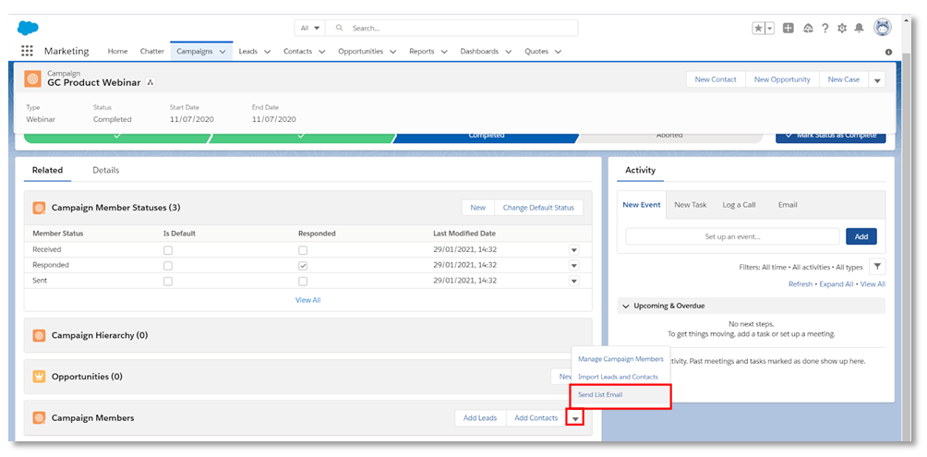Click in the global Search field
Viewport: 927px width, 457px height.
[x=451, y=28]
